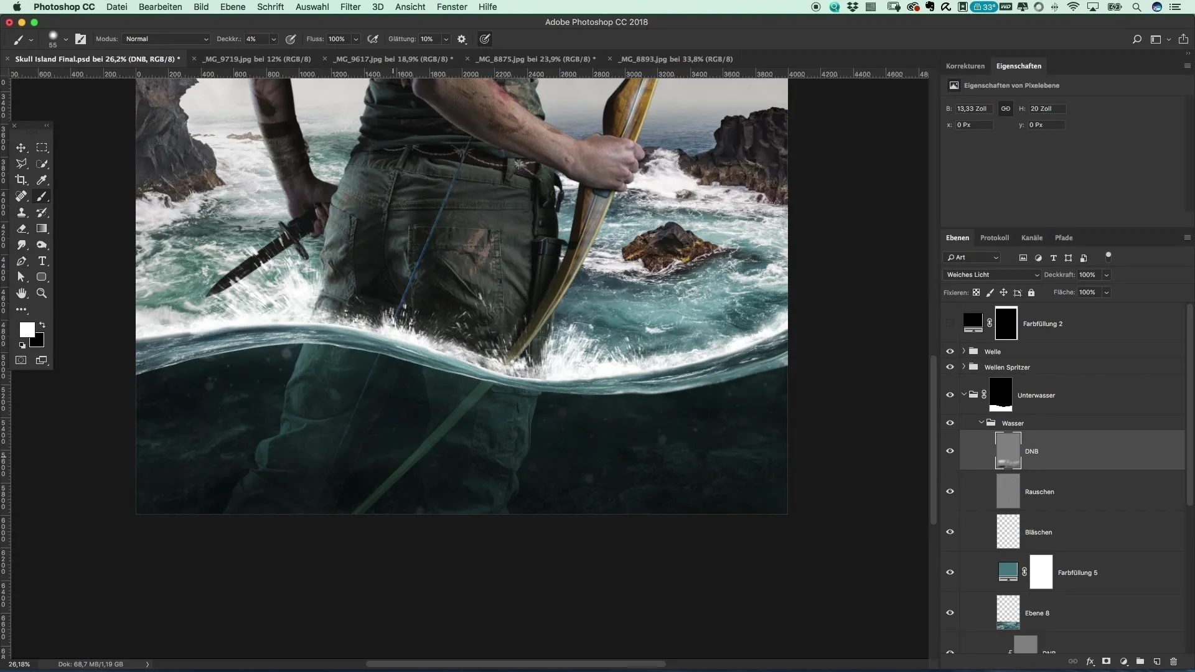Switch to the Kanäle tab
Image resolution: width=1195 pixels, height=672 pixels.
[x=1031, y=238]
